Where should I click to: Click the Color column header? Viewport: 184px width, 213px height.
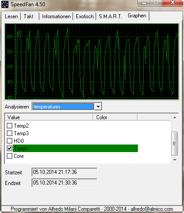click(115, 117)
